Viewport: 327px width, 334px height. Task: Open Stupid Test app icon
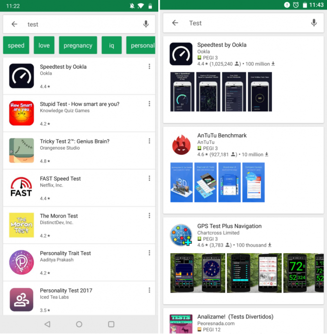click(21, 113)
